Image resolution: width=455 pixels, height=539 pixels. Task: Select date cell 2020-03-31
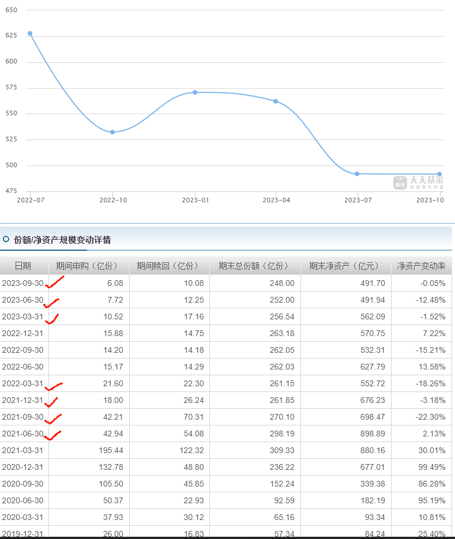[22, 517]
